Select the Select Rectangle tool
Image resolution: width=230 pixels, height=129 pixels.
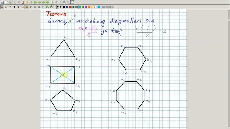point(35,7)
